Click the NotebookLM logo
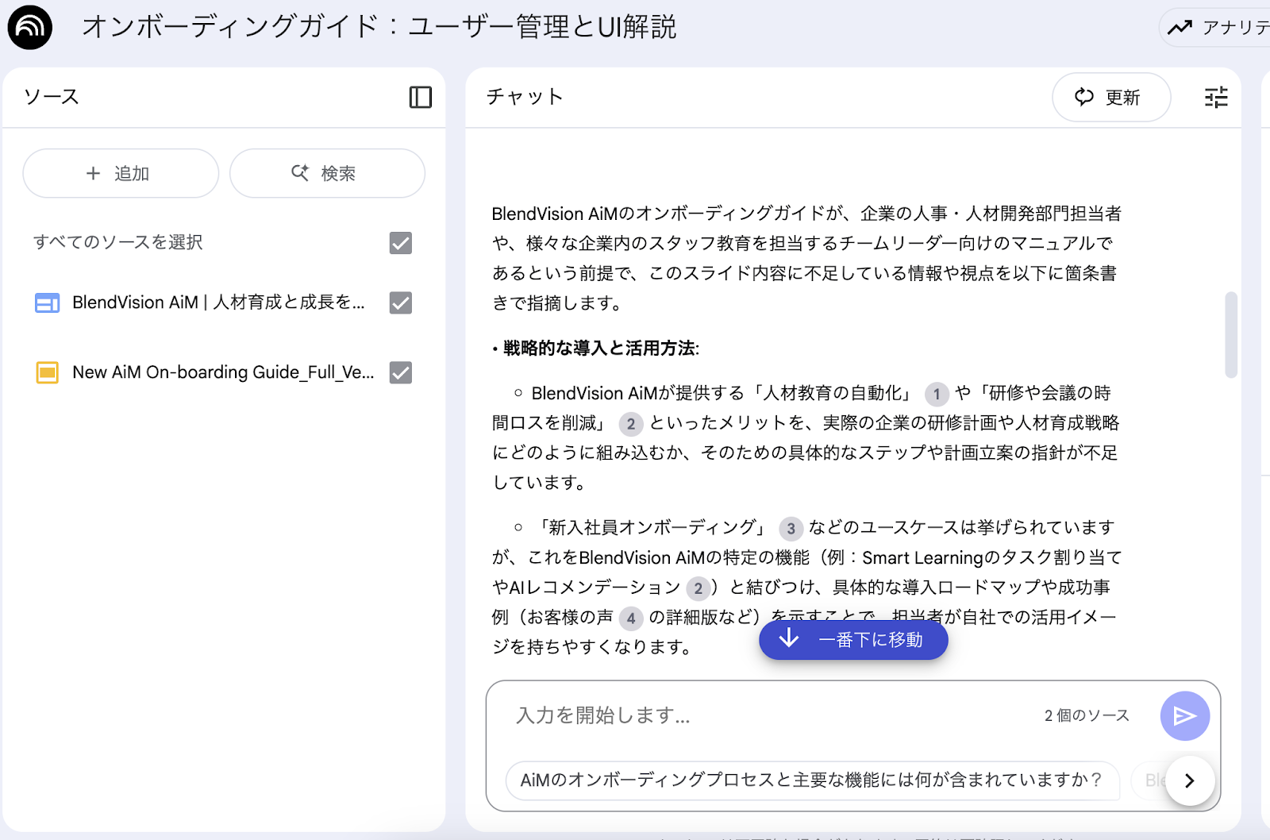This screenshot has width=1270, height=840. 29,27
